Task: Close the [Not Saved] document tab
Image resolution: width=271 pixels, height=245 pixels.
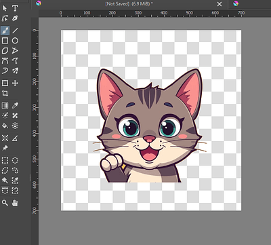Action: (x=220, y=4)
